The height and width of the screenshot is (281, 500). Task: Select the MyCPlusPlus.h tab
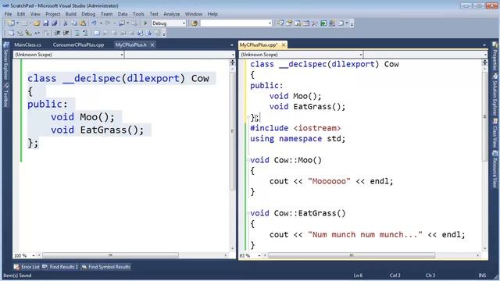pos(130,45)
